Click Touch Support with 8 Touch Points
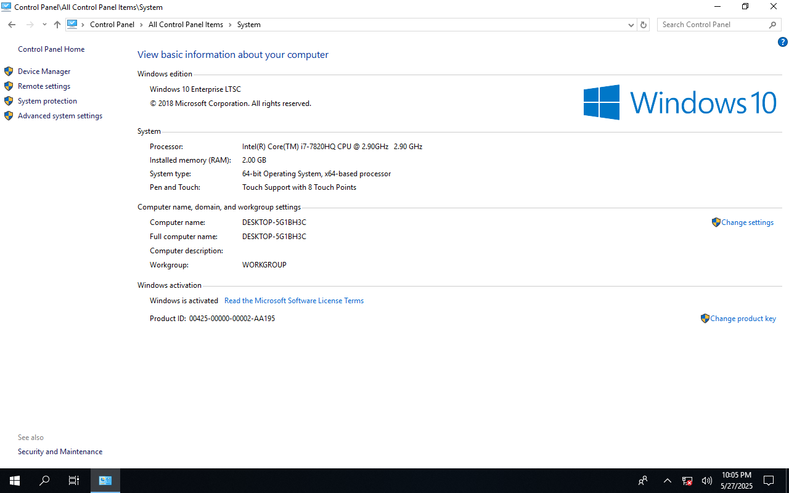 tap(299, 187)
